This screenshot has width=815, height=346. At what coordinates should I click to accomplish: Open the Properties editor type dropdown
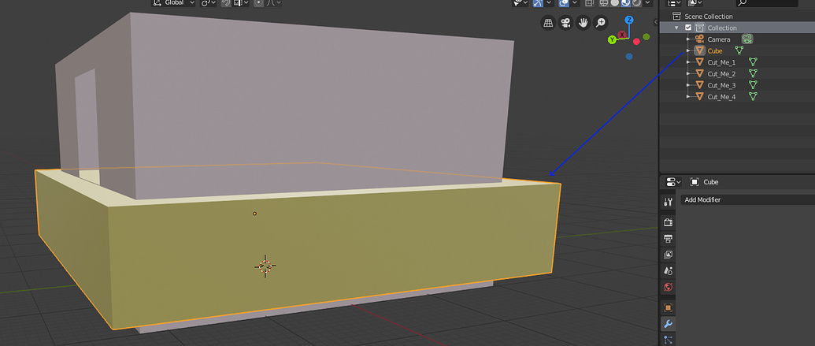click(x=673, y=181)
